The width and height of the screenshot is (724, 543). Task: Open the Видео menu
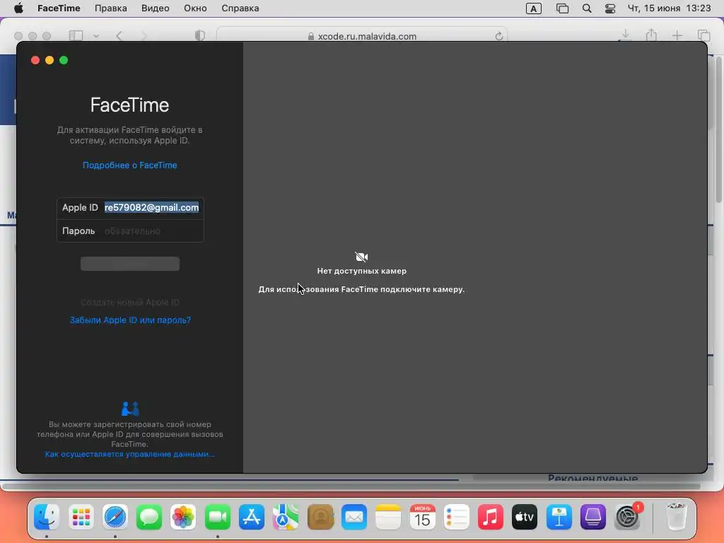tap(155, 8)
